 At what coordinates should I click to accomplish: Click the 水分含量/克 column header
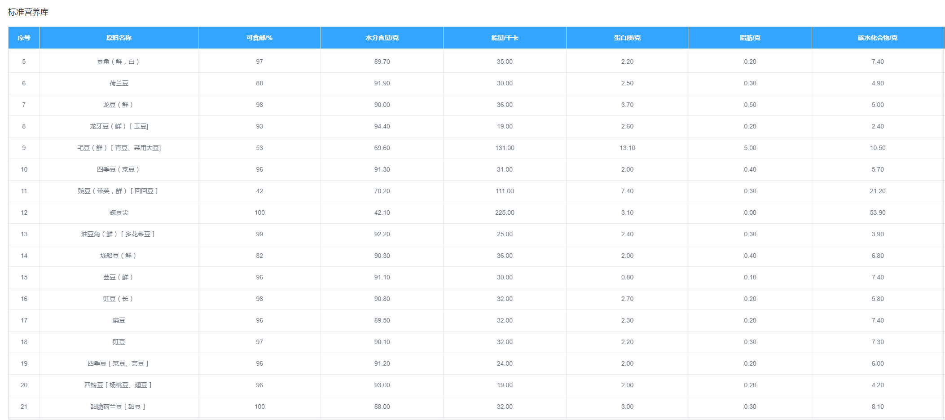[382, 38]
